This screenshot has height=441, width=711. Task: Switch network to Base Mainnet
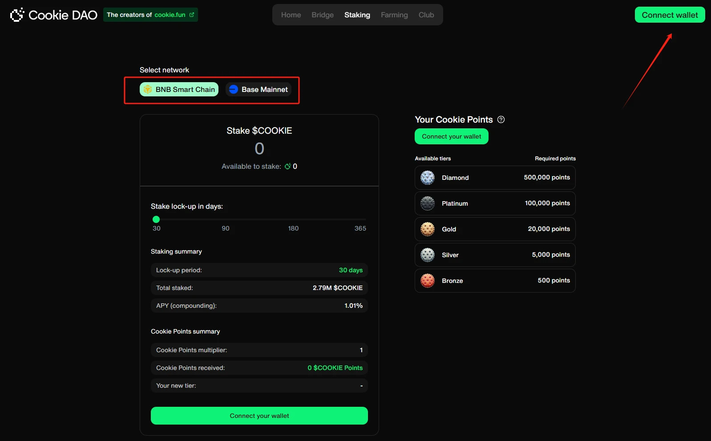(x=259, y=89)
